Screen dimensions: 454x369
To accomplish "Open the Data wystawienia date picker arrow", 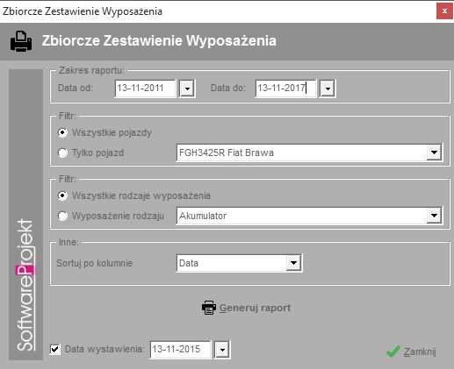I will point(222,350).
